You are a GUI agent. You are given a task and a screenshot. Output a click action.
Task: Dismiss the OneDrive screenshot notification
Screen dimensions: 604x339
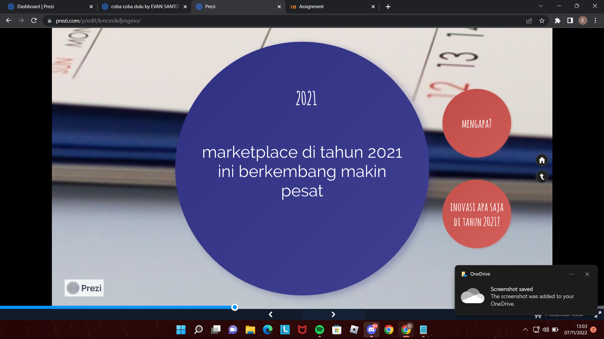[x=587, y=274]
